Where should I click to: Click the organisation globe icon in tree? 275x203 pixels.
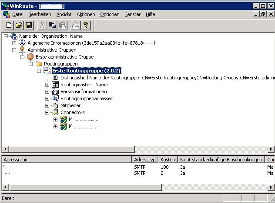tap(14, 36)
